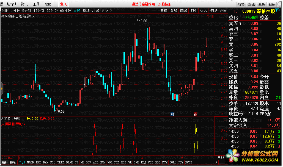This screenshot has height=167, width=283.
Task: Switch to the CCI indicator
Action: point(150,162)
